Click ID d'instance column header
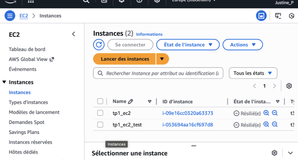 point(177,101)
